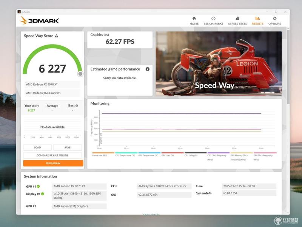Viewport: 302px width, 227px height.
Task: Open the BENCHMARKS tab
Action: point(213,21)
